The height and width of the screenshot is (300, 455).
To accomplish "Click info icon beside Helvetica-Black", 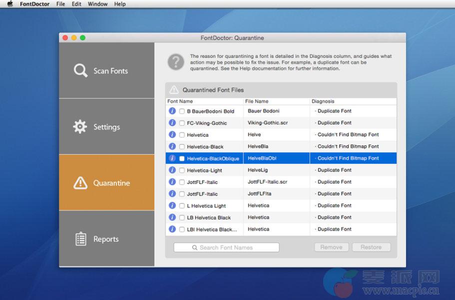I will [x=172, y=146].
